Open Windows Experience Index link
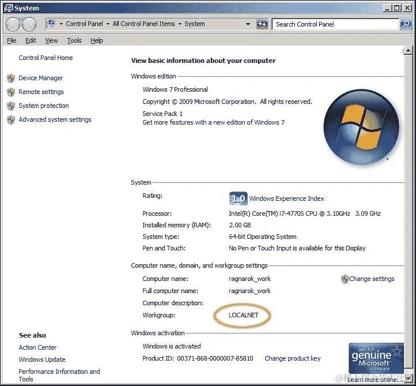Image resolution: width=416 pixels, height=386 pixels. point(286,198)
